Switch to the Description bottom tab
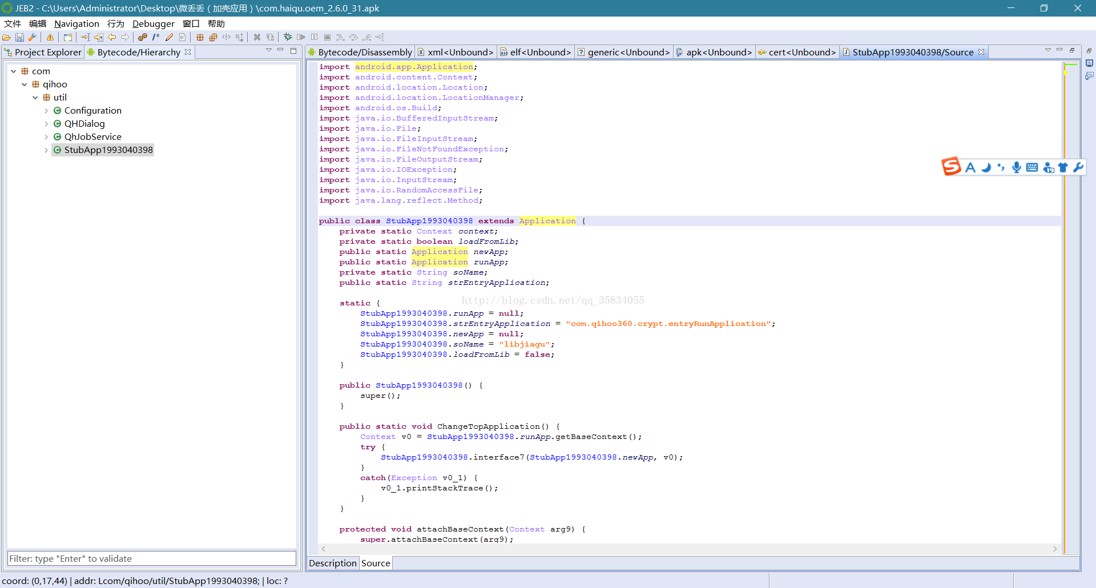The height and width of the screenshot is (588, 1096). click(332, 563)
